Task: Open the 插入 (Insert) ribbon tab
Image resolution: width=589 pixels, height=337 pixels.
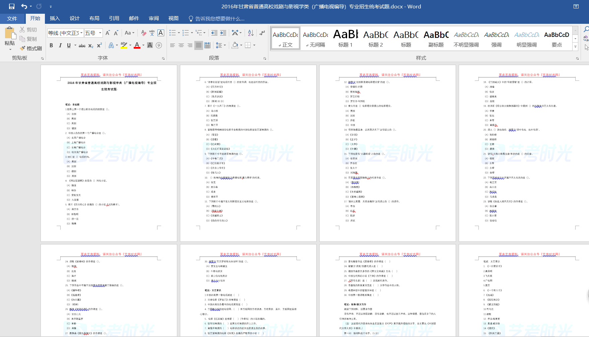Action: click(x=55, y=18)
